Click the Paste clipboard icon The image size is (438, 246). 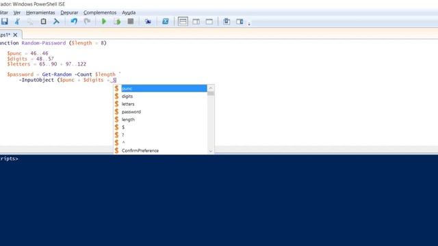click(x=43, y=21)
